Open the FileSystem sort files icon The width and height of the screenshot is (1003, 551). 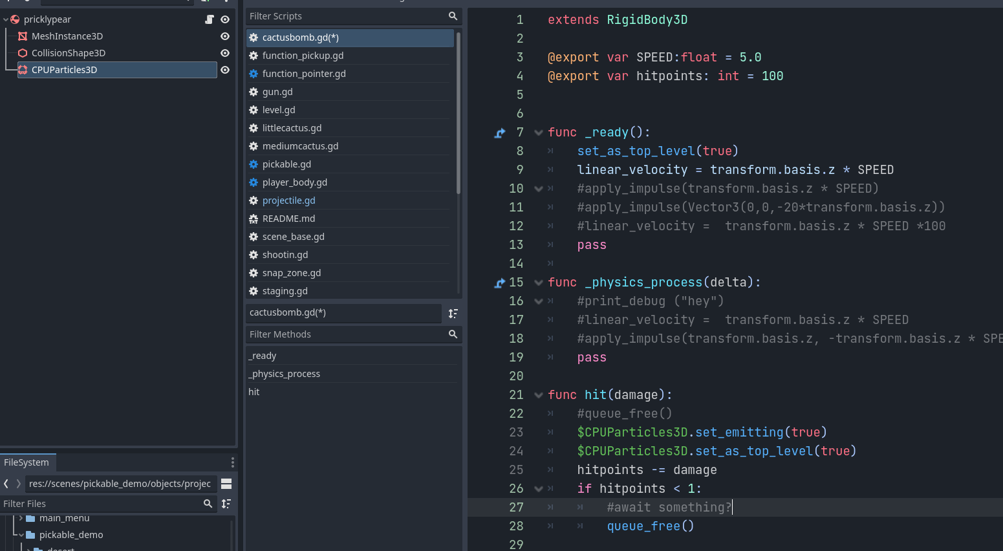click(x=226, y=504)
